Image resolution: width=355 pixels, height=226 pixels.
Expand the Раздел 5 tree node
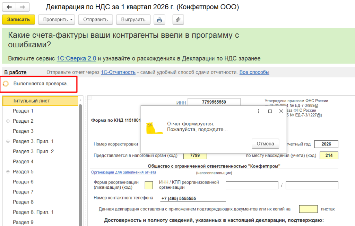8,172
